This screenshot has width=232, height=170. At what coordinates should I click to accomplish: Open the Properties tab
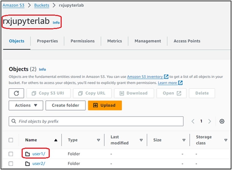coord(47,41)
